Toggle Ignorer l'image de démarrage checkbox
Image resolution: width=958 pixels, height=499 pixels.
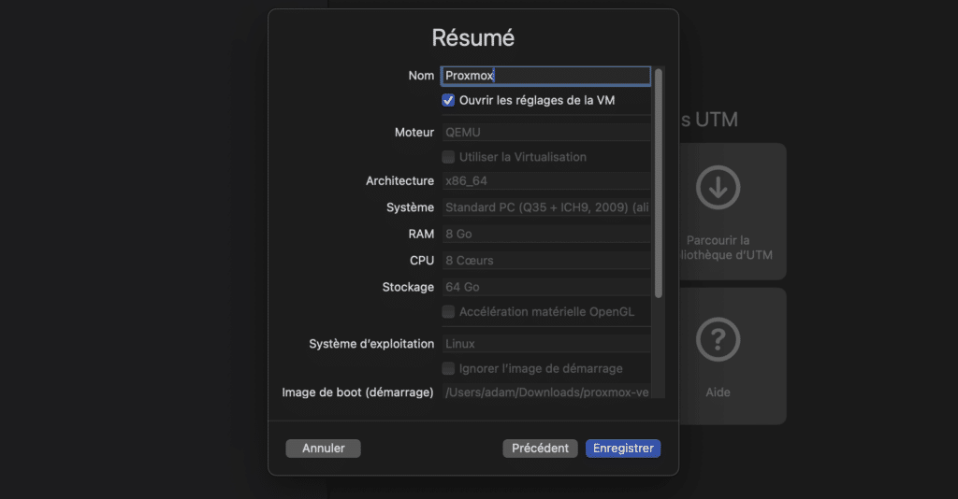(448, 368)
